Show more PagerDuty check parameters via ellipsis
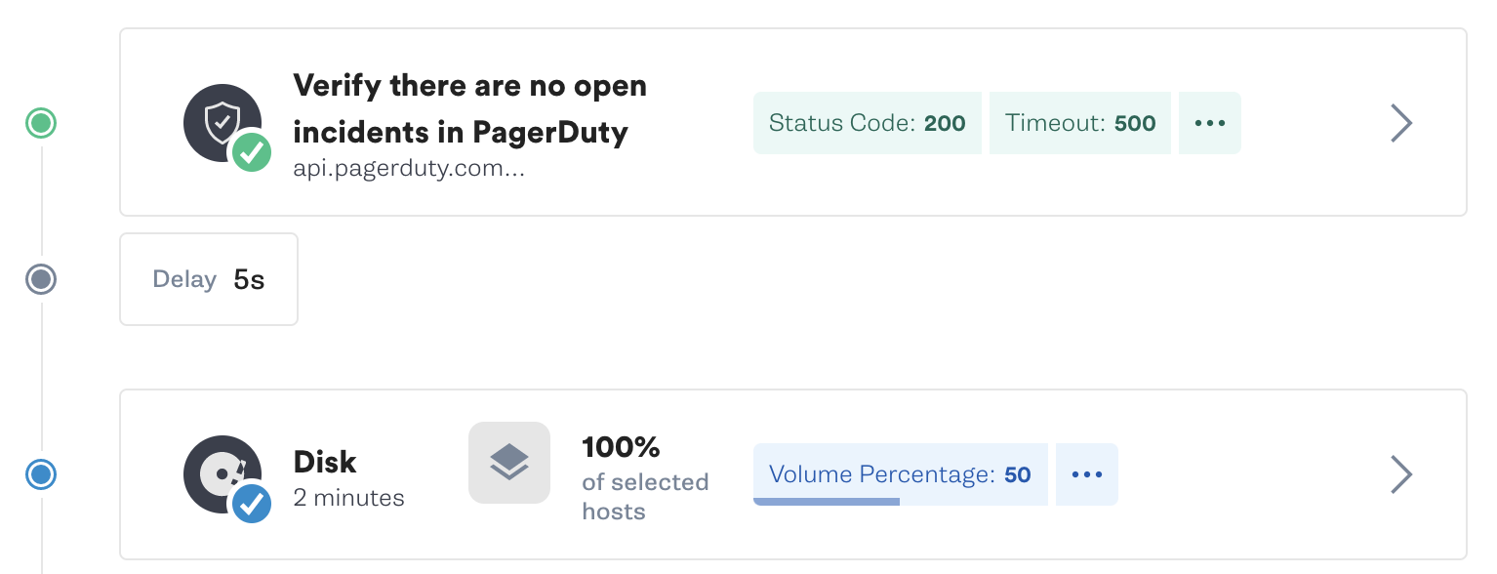The height and width of the screenshot is (574, 1497). point(1210,123)
